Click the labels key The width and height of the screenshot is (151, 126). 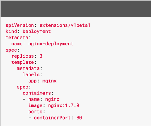coord(31,74)
